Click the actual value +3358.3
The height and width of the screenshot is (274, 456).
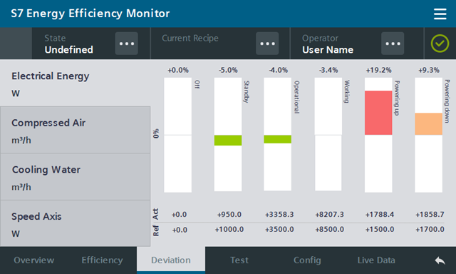point(279,215)
